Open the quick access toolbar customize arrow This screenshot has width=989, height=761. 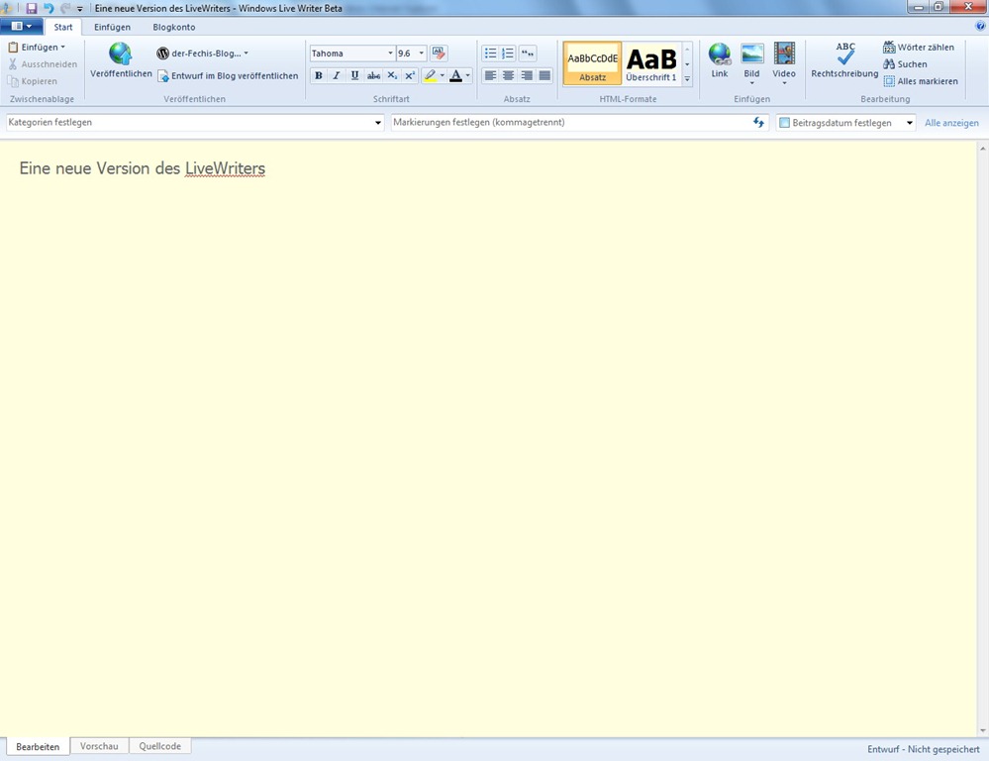tap(80, 9)
